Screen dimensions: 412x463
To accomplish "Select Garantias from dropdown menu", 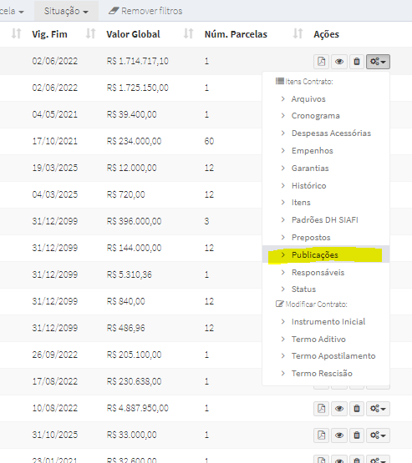I will [x=310, y=168].
